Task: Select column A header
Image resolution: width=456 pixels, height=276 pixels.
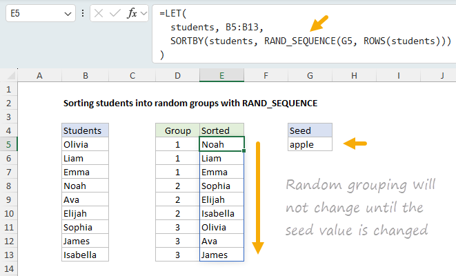Action: [39, 76]
